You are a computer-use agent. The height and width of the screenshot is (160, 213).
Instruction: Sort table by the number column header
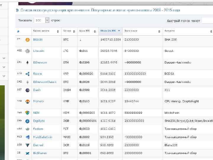(18, 32)
